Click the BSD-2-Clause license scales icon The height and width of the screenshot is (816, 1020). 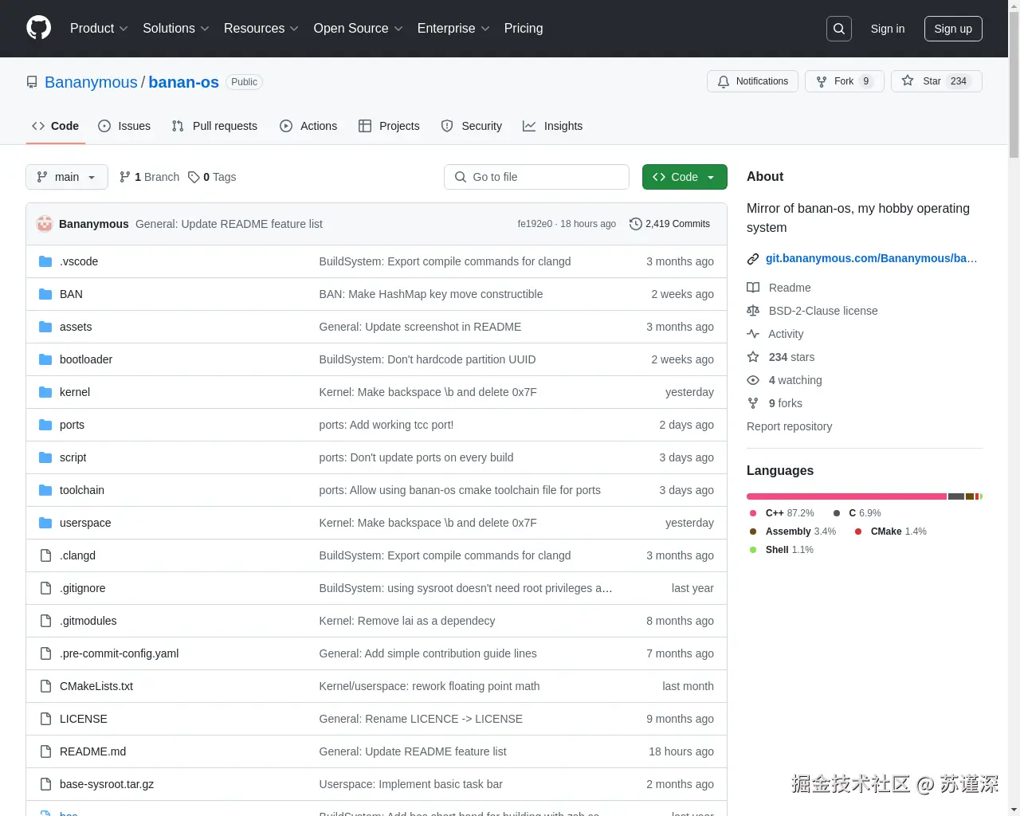click(753, 311)
